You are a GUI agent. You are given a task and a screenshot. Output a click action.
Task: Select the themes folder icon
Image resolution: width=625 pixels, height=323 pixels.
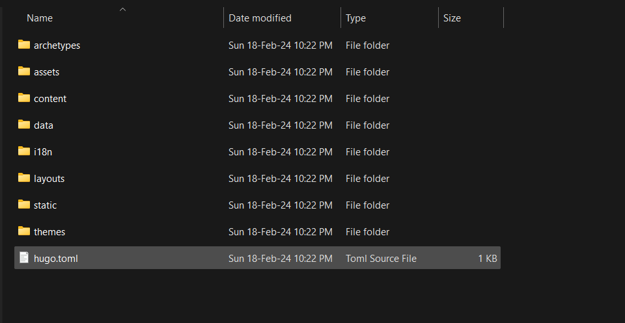tap(24, 231)
